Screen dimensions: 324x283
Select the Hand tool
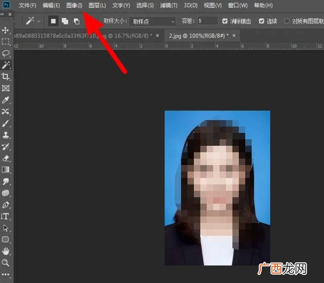point(6,252)
